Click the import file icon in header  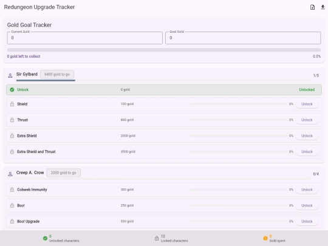point(312,7)
